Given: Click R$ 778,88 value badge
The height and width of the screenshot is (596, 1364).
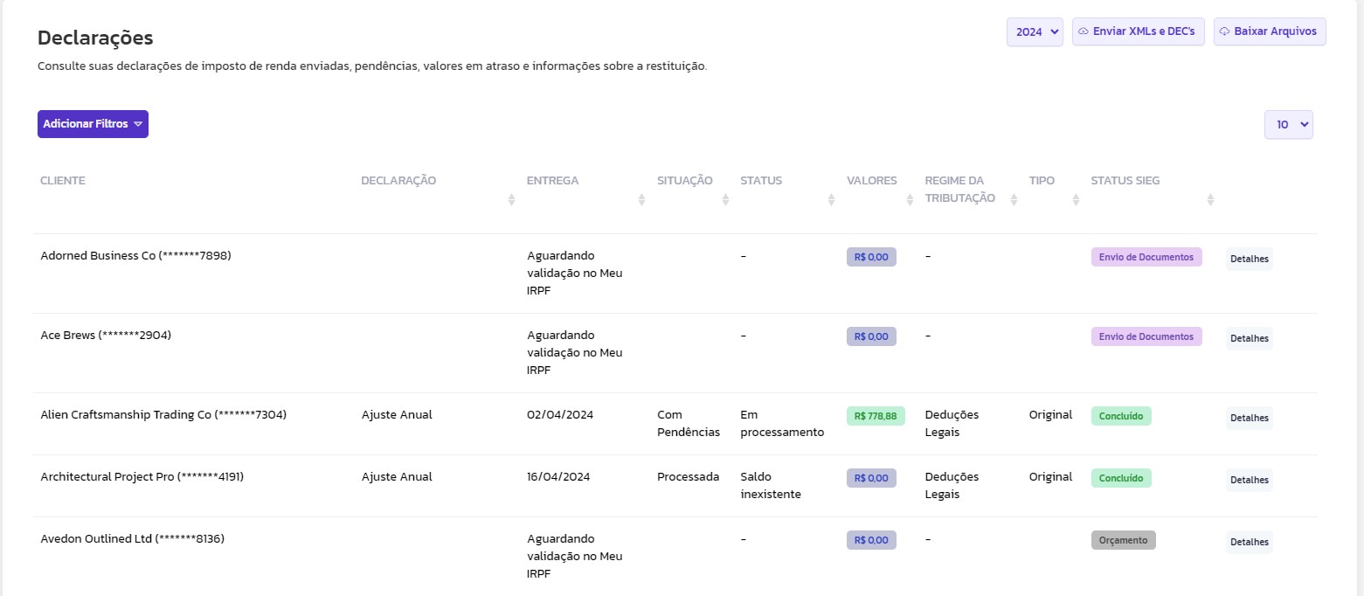Looking at the screenshot, I should (876, 416).
